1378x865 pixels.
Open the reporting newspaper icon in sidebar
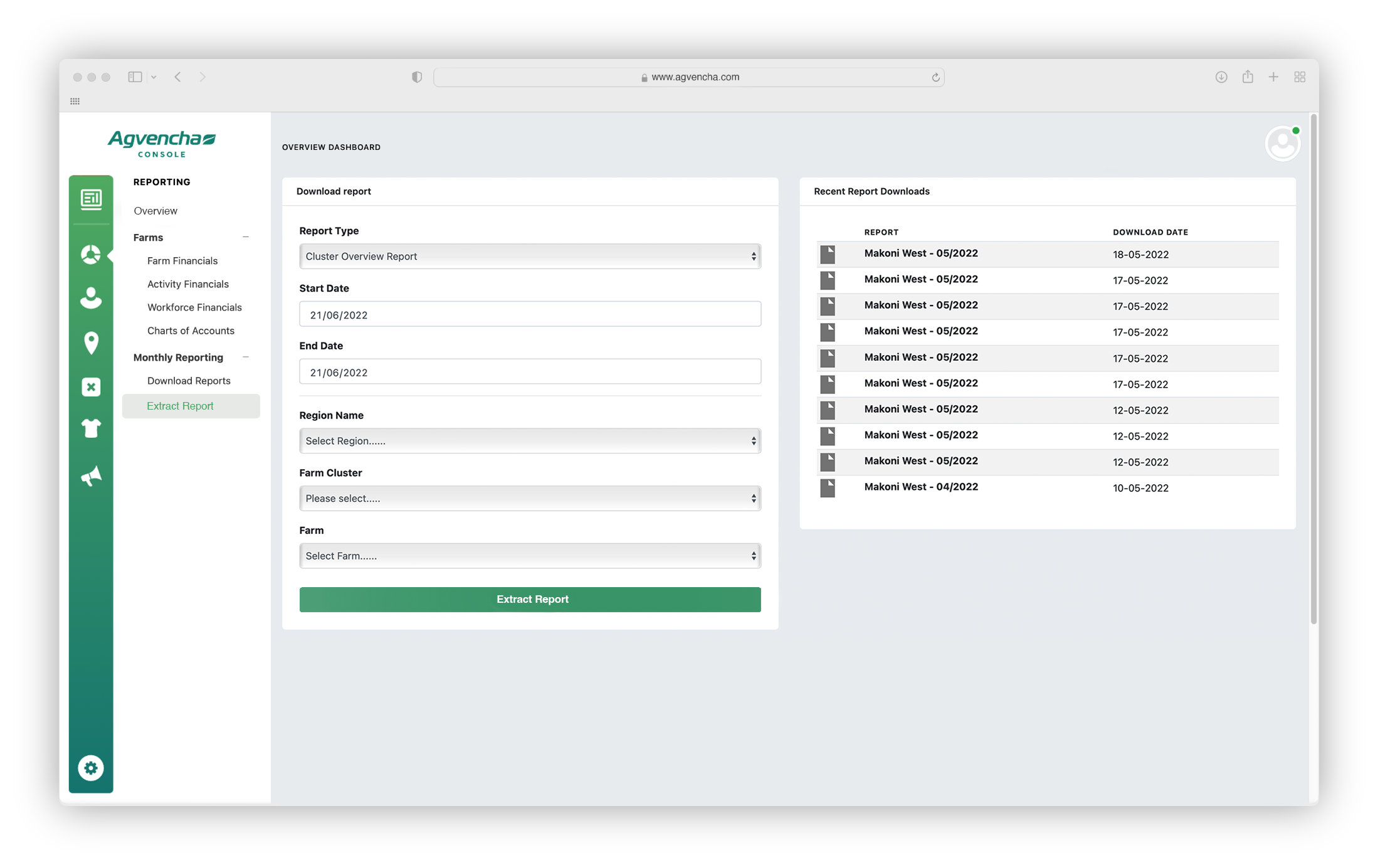91,199
